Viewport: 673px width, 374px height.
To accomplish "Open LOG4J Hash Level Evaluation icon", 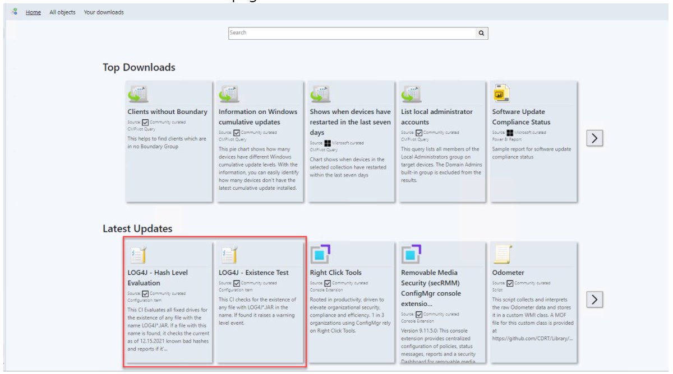I will tap(137, 255).
